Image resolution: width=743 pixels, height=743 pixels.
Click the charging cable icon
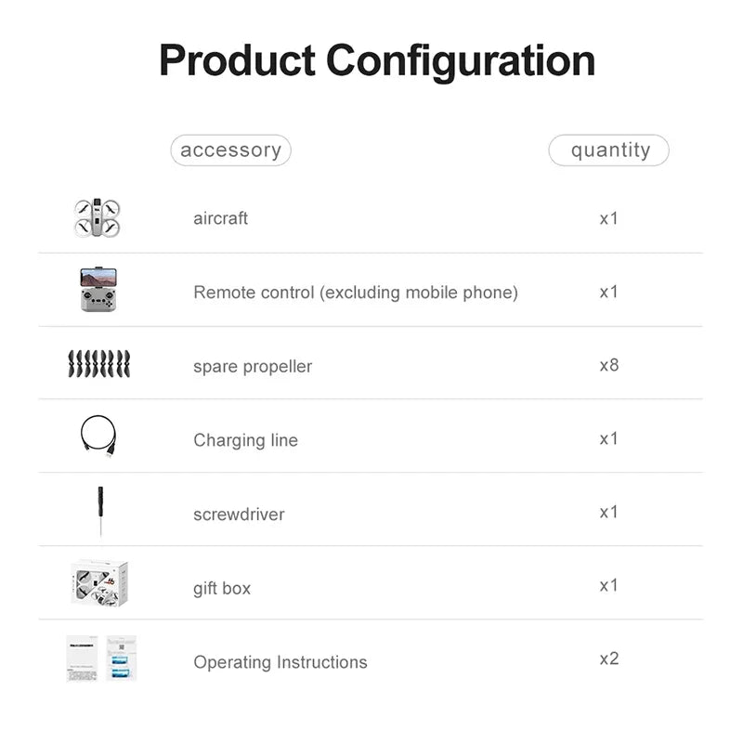click(98, 436)
